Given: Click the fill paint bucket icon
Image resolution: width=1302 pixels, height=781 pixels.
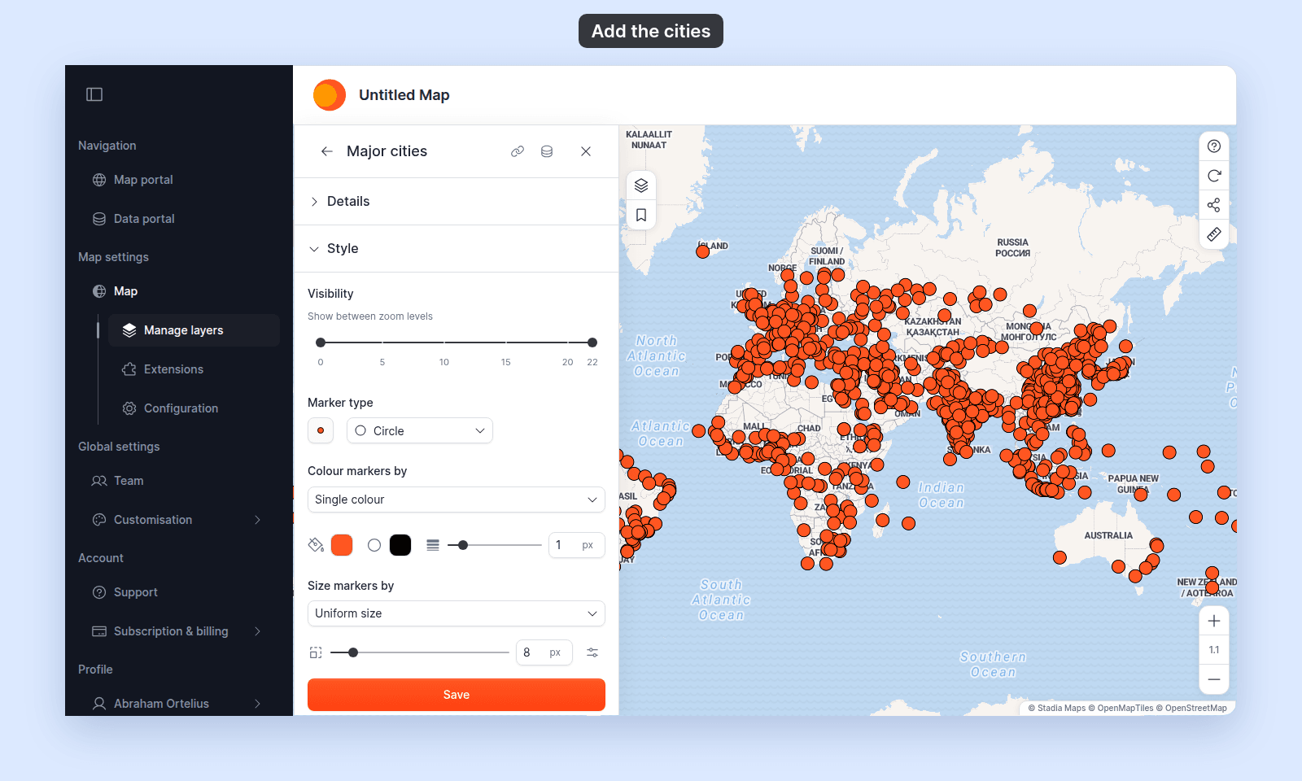Looking at the screenshot, I should pyautogui.click(x=316, y=545).
